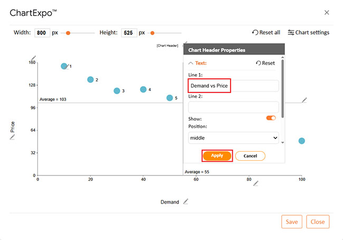This screenshot has width=343, height=240.
Task: Click the Width value field
Action: coord(42,33)
